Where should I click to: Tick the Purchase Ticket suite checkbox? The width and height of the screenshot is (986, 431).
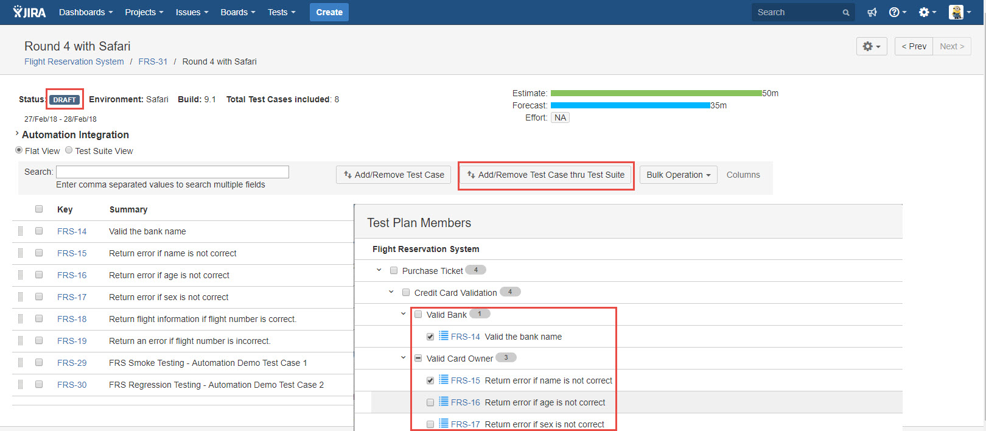point(394,270)
